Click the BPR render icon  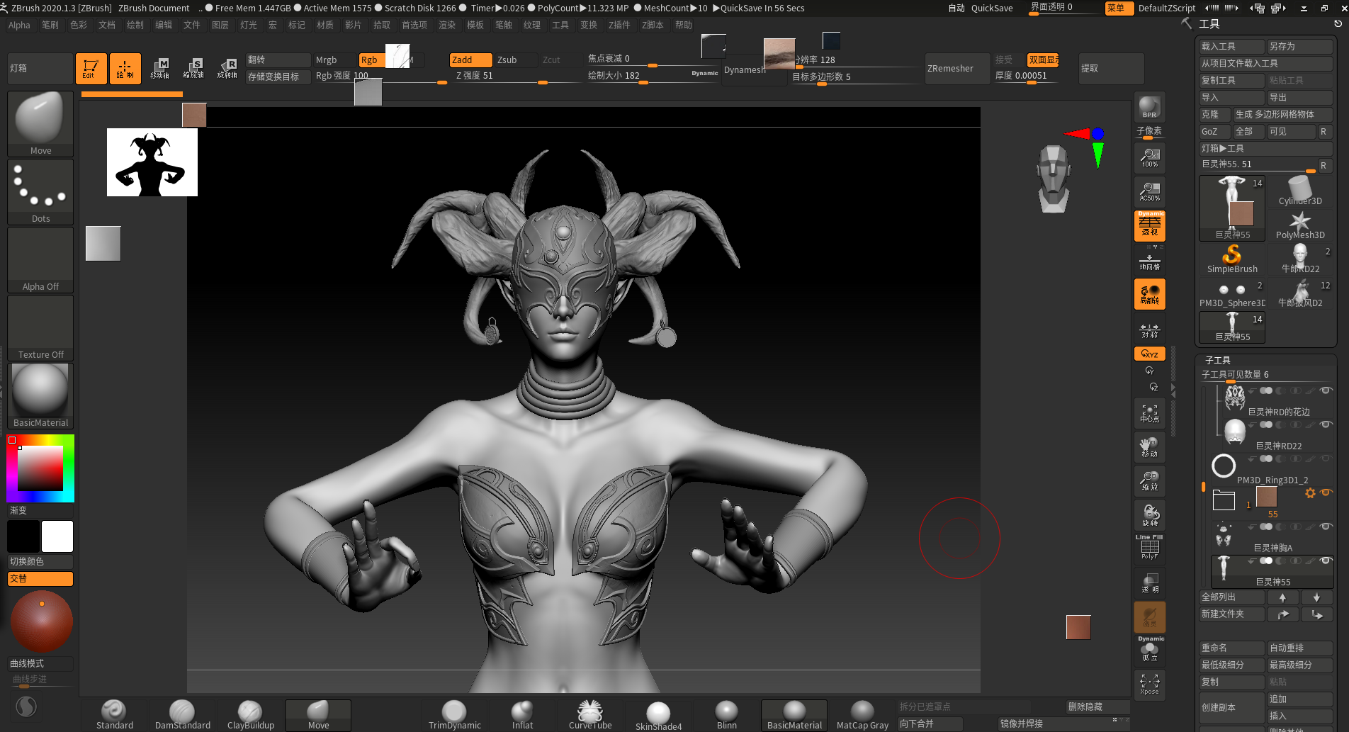click(1149, 108)
